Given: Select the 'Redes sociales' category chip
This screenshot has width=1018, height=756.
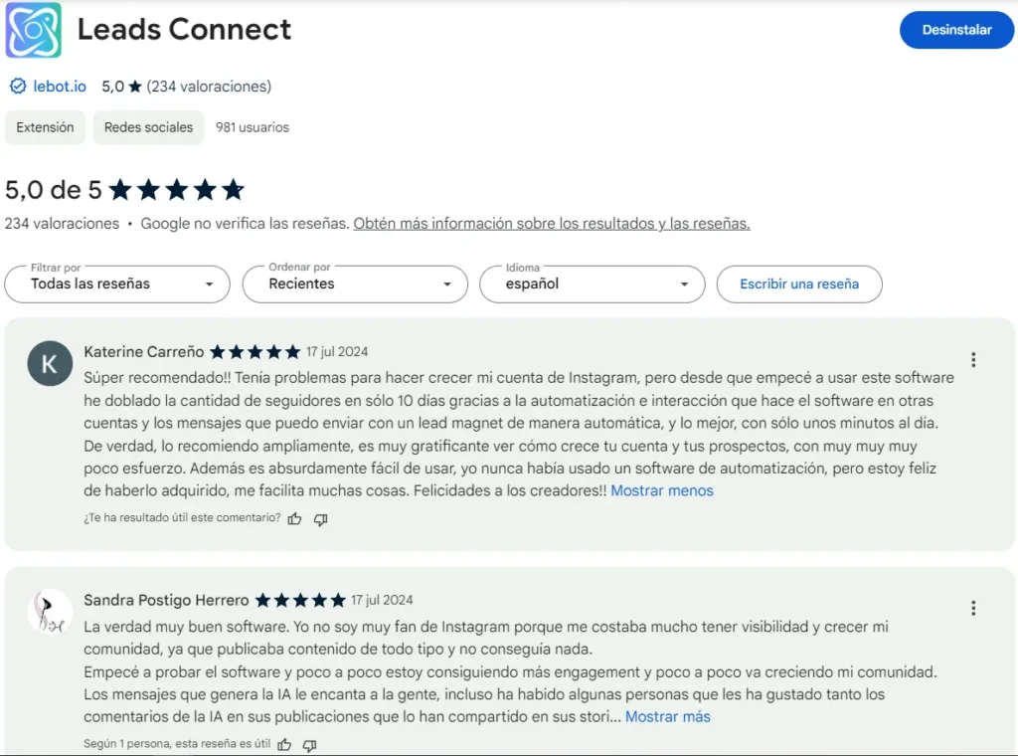Looking at the screenshot, I should coord(148,127).
